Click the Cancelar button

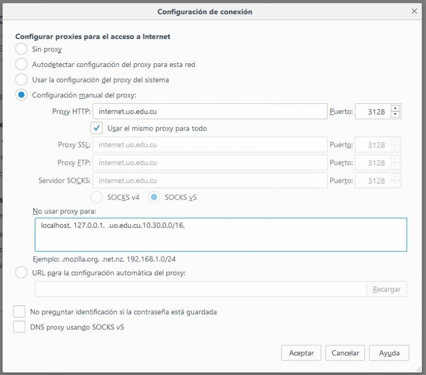click(345, 354)
